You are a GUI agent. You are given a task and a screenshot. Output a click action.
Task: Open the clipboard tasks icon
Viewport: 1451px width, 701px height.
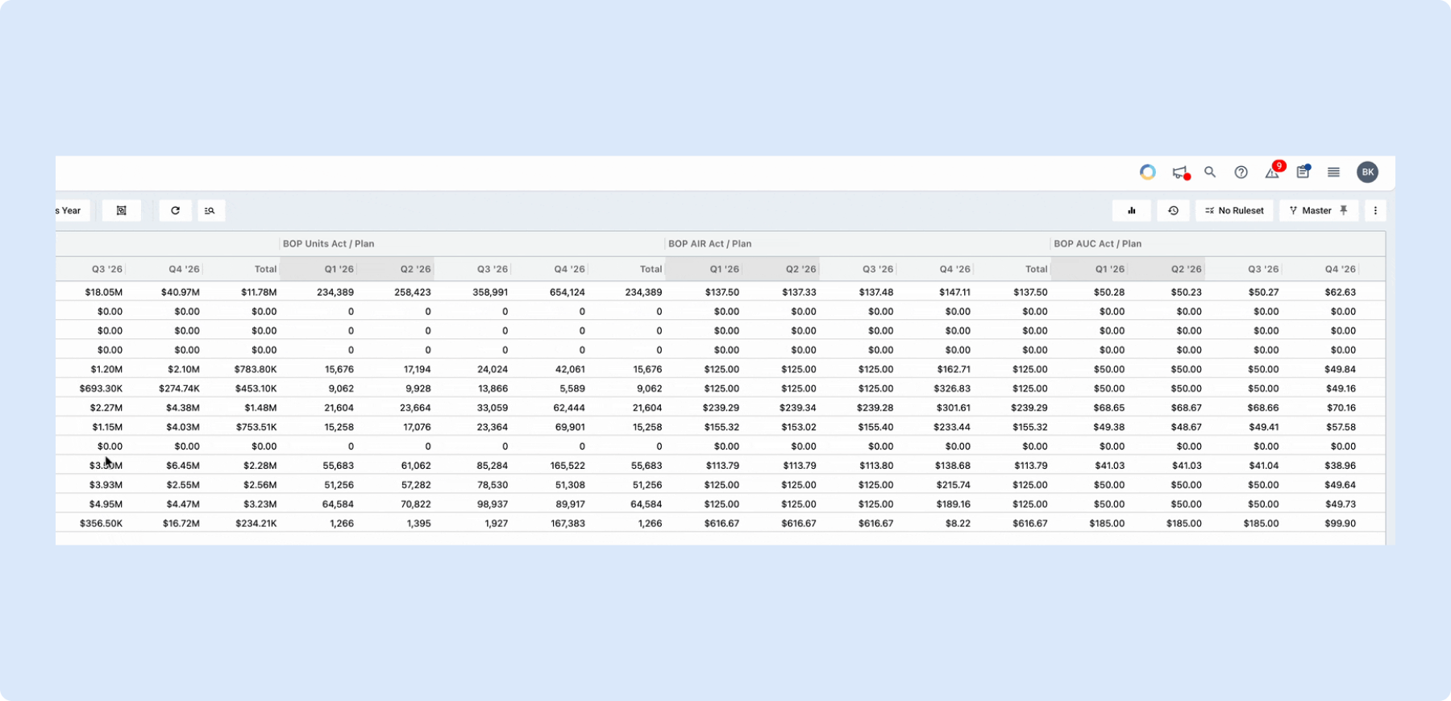(1303, 172)
